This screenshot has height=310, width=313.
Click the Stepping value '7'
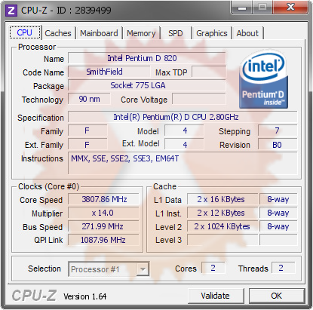point(278,130)
